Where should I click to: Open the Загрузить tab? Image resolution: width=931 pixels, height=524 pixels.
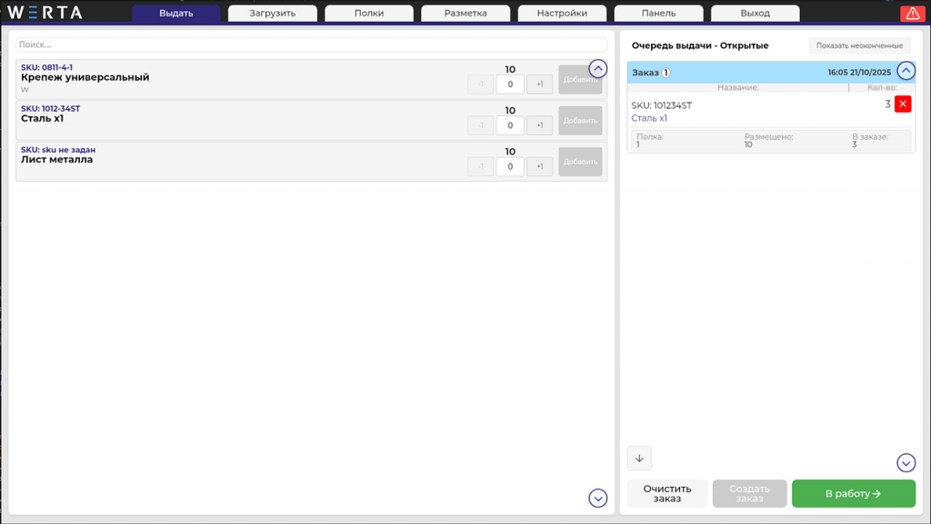273,13
